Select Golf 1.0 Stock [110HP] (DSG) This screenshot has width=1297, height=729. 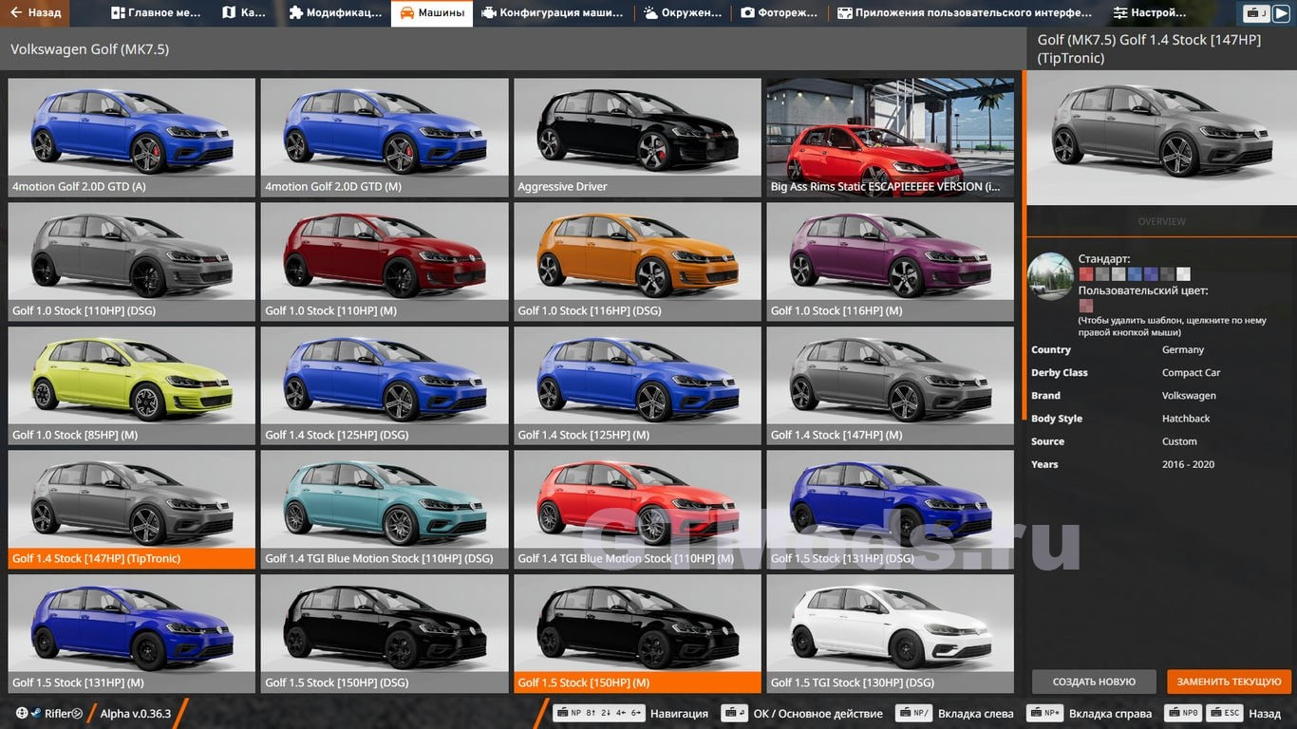pos(132,262)
